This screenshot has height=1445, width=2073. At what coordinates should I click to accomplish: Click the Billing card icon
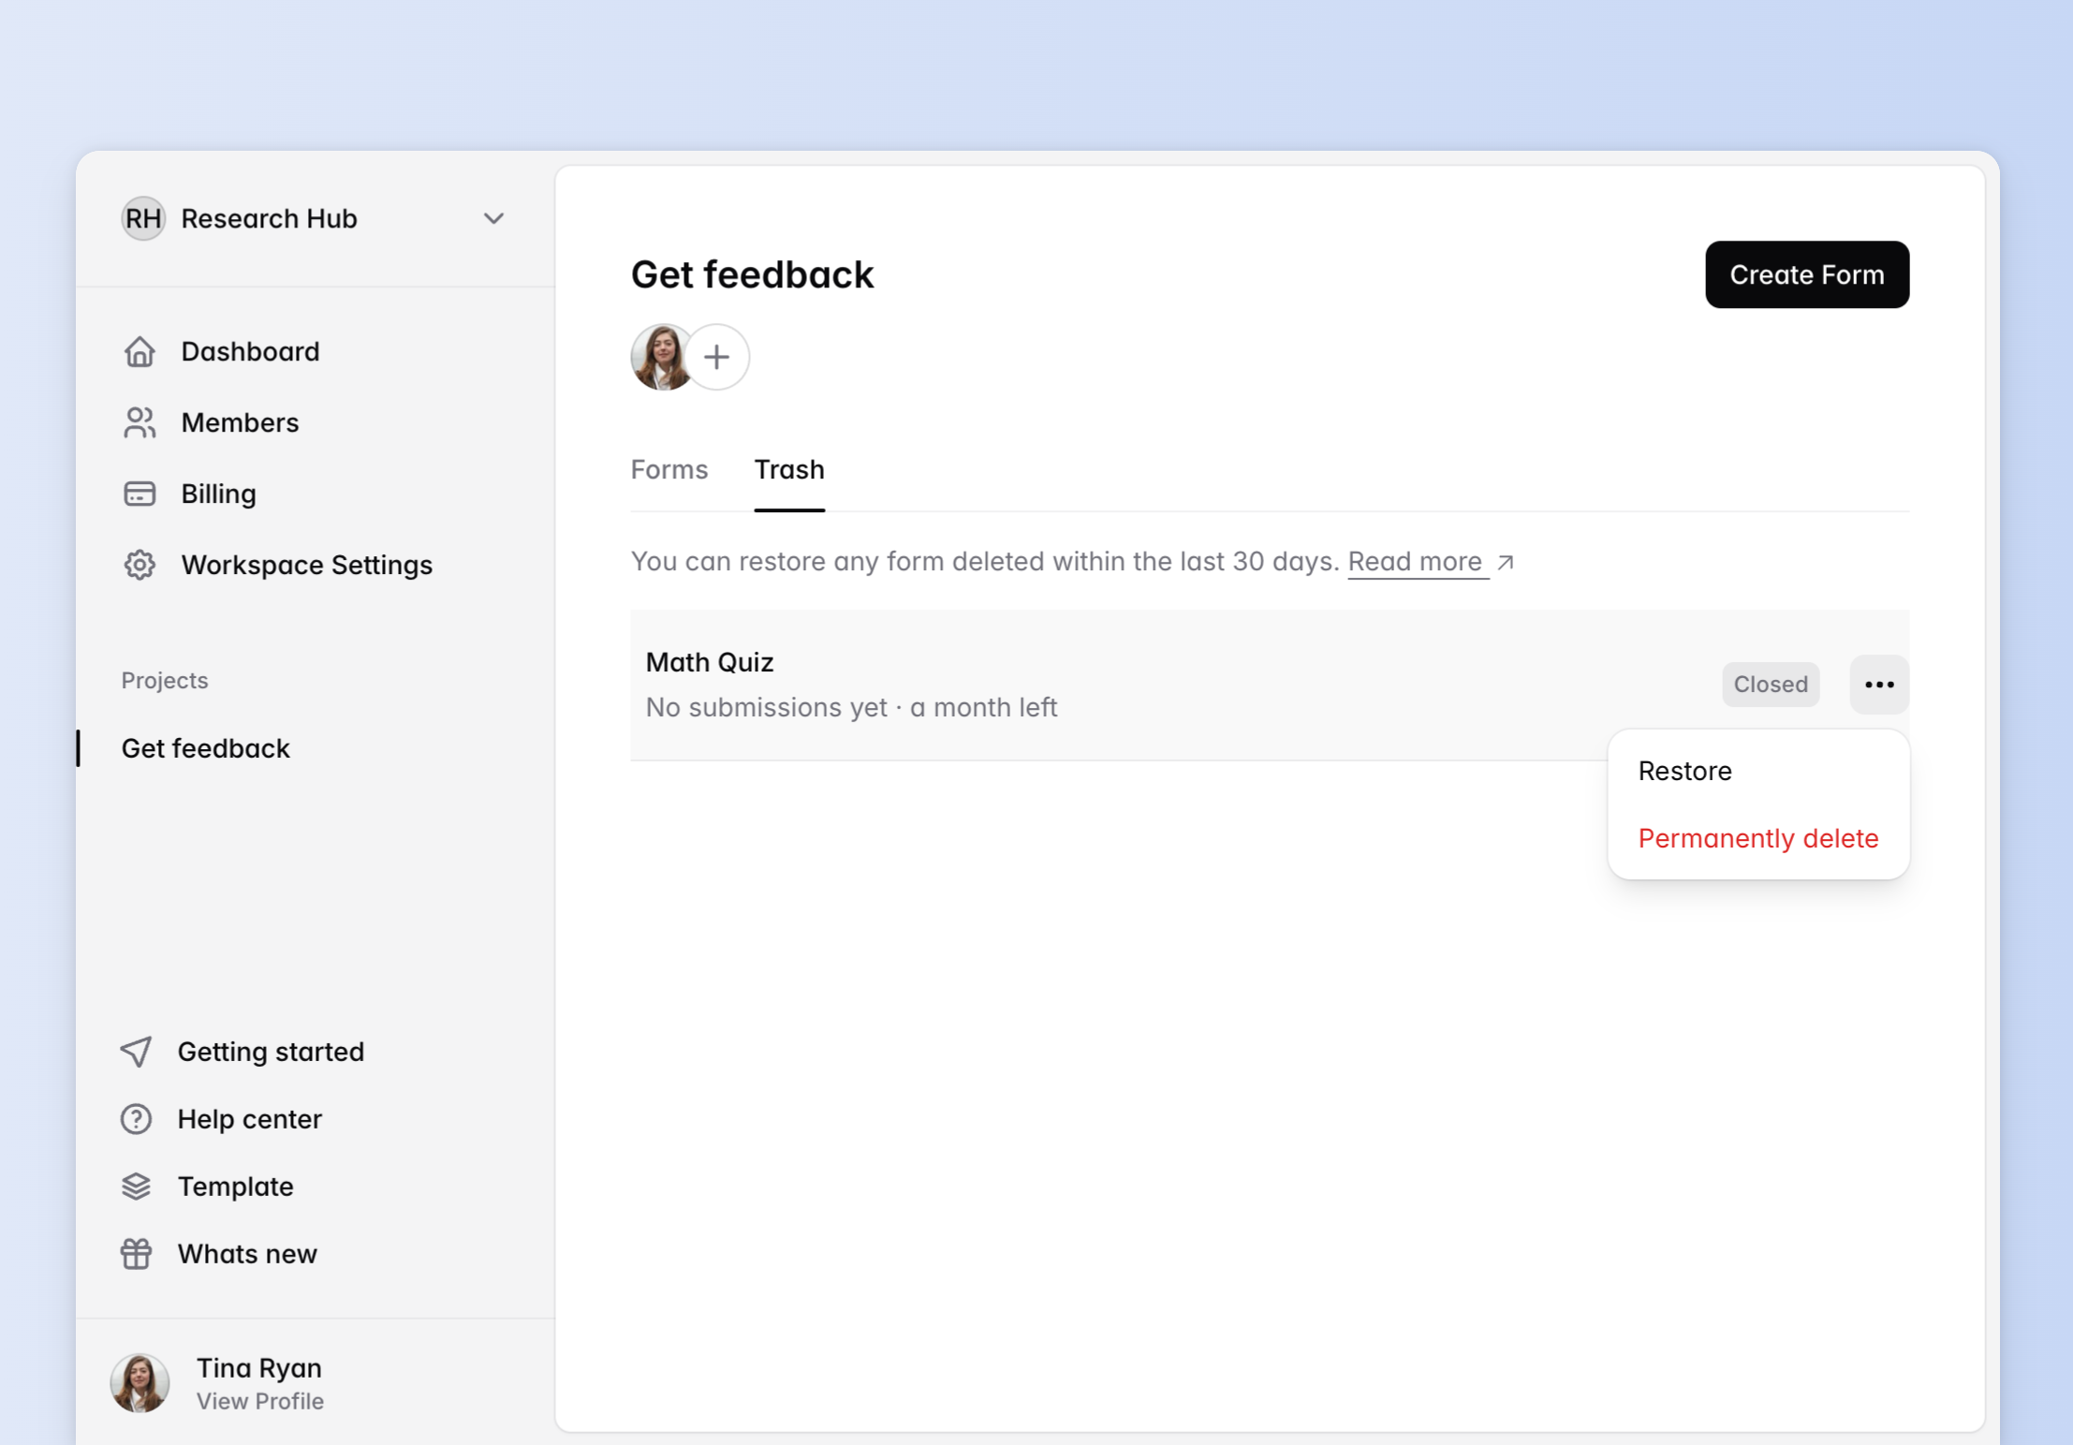click(140, 494)
